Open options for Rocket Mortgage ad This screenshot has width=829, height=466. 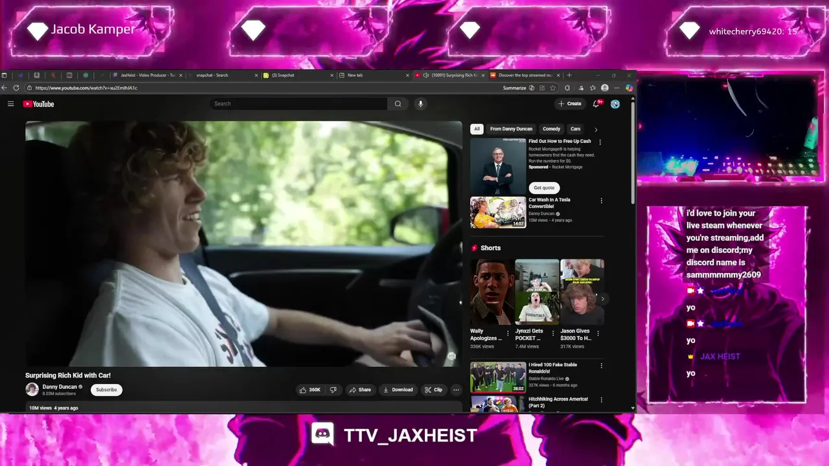tap(600, 142)
